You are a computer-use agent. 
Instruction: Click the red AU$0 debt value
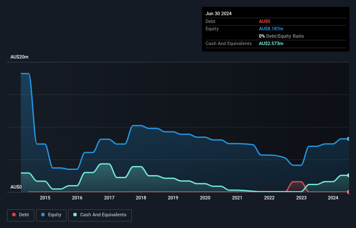(x=265, y=21)
